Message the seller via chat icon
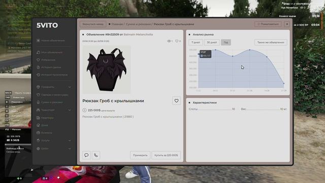The height and width of the screenshot is (183, 325). (x=86, y=155)
